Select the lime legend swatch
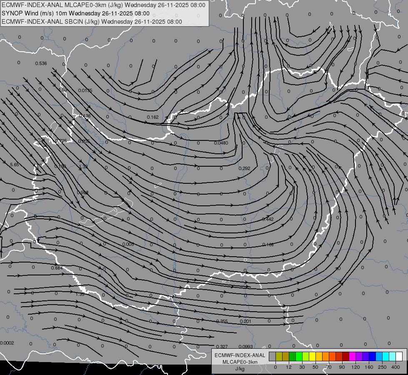Screen dimensions: 408x375 [x=306, y=356]
